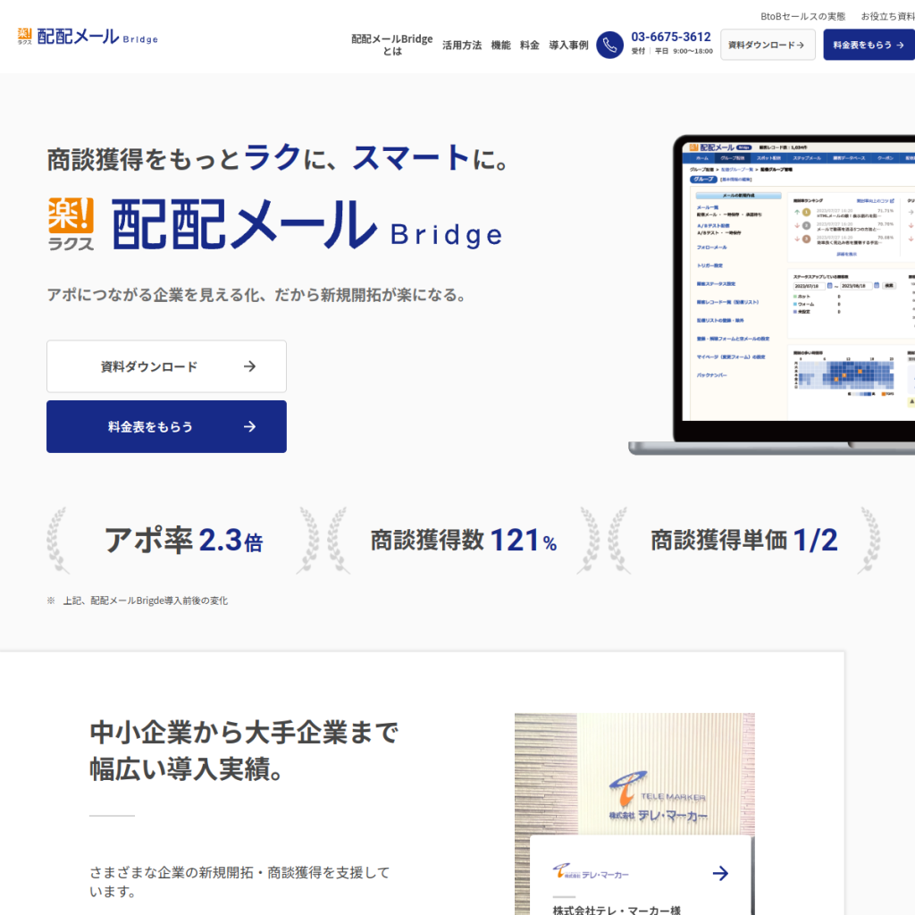Click large blue 料金表をもらう hero button
This screenshot has height=915, width=915.
tap(166, 426)
